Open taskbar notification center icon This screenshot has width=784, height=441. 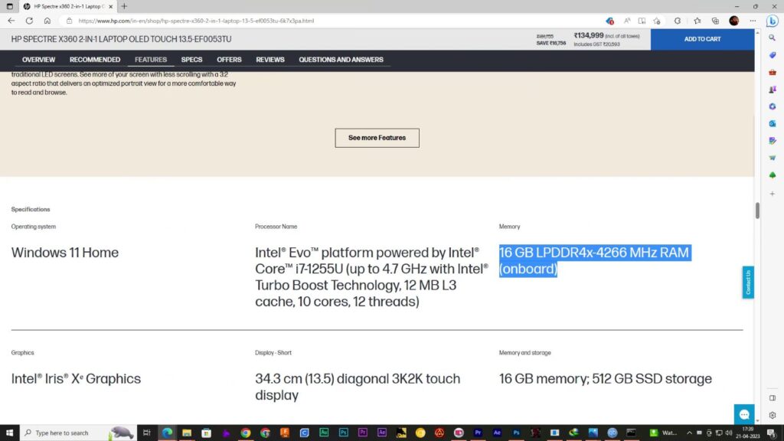pyautogui.click(x=772, y=433)
